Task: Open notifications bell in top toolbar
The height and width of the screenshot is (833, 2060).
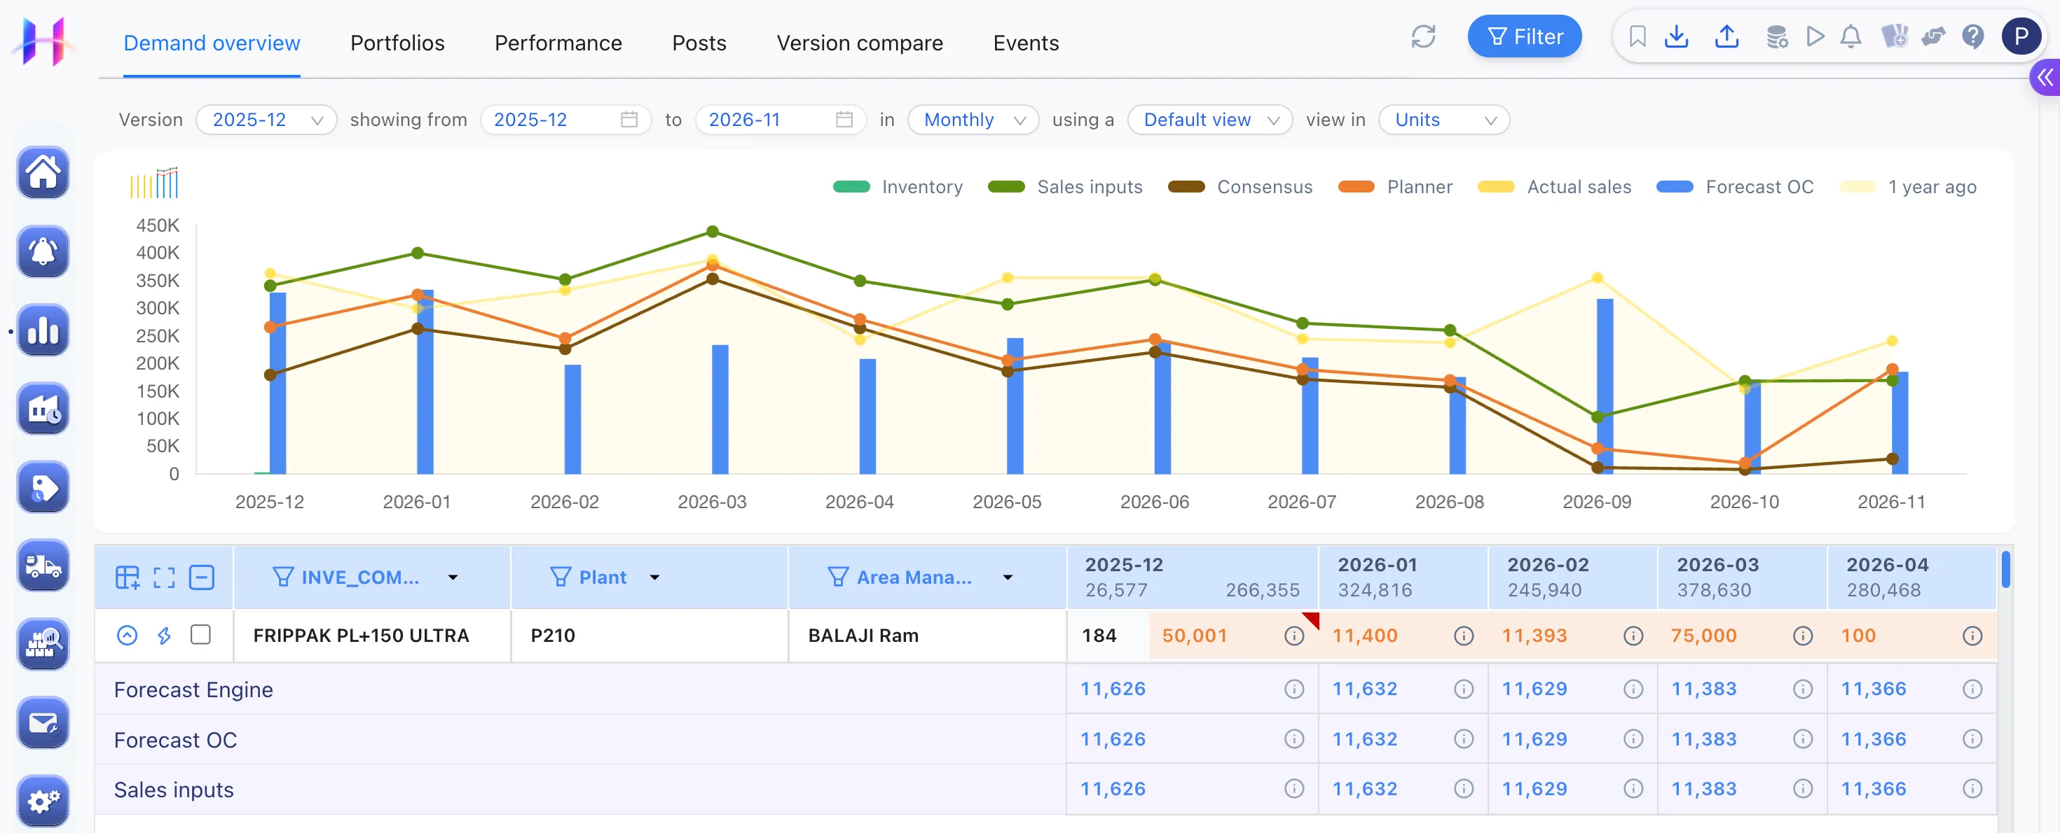Action: pos(1850,36)
